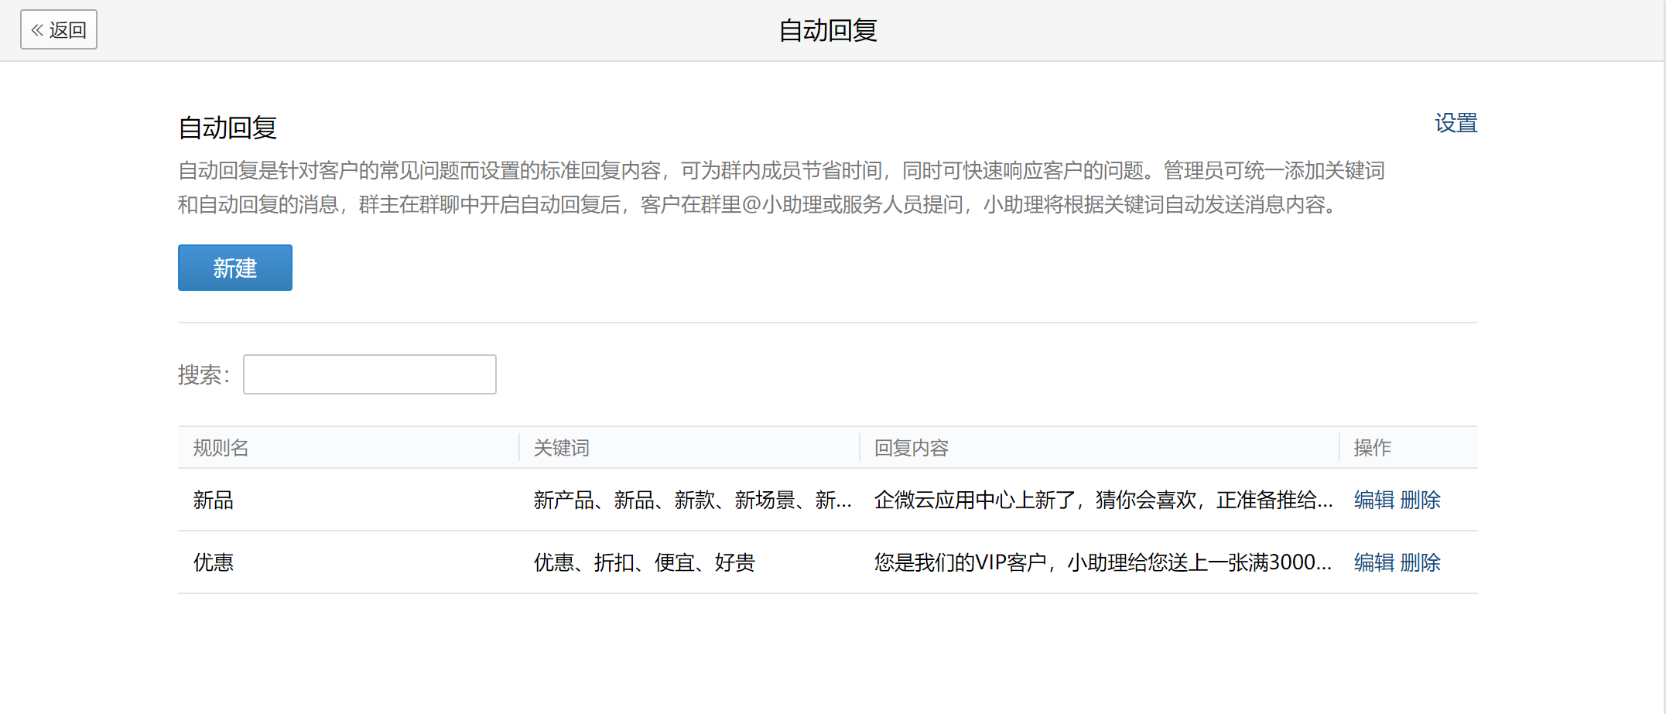Select the 新品 rule name

tap(214, 500)
